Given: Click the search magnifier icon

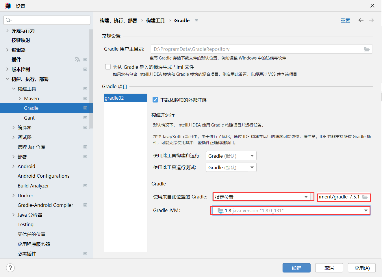Looking at the screenshot, I should (x=9, y=20).
